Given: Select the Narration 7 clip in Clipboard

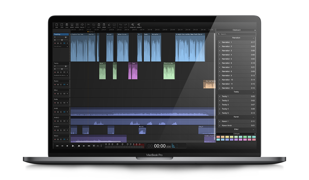Looking at the screenshot, I should click(227, 67).
